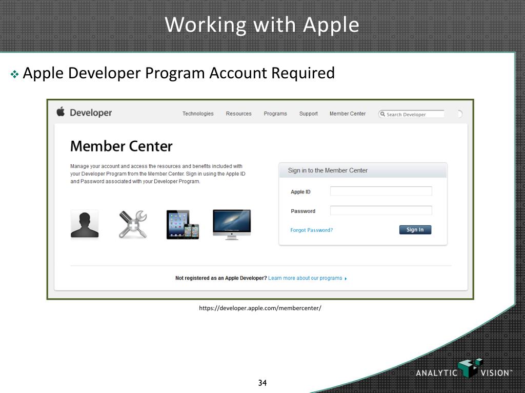Click the Analytic Vision logo

tap(464, 369)
